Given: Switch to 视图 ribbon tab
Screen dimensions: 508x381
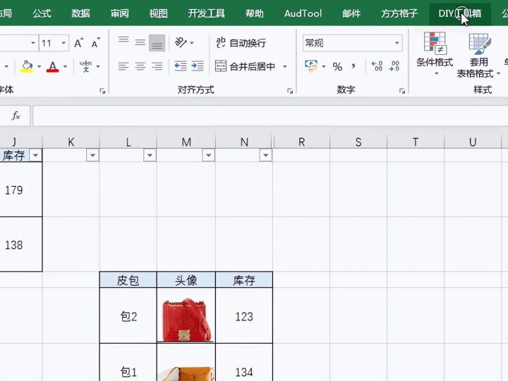Looking at the screenshot, I should coord(159,13).
